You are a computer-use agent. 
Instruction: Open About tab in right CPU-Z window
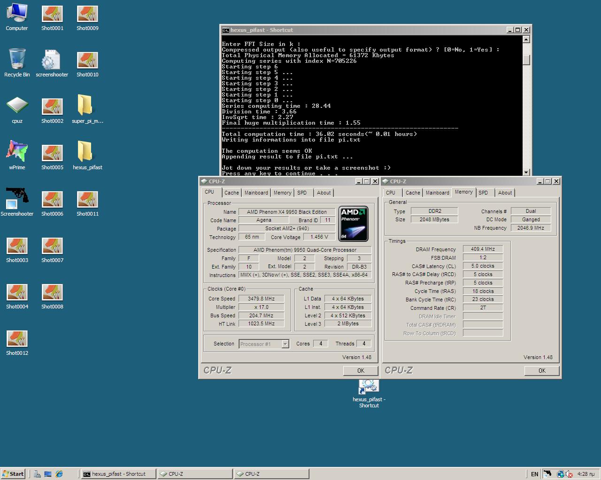pos(505,193)
